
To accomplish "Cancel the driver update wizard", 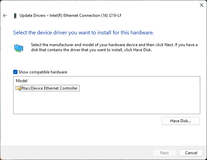I will (191, 153).
